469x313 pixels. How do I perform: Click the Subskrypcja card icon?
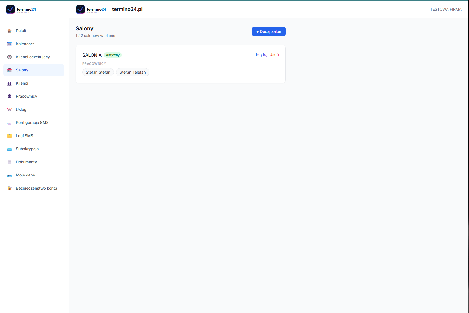(10, 149)
